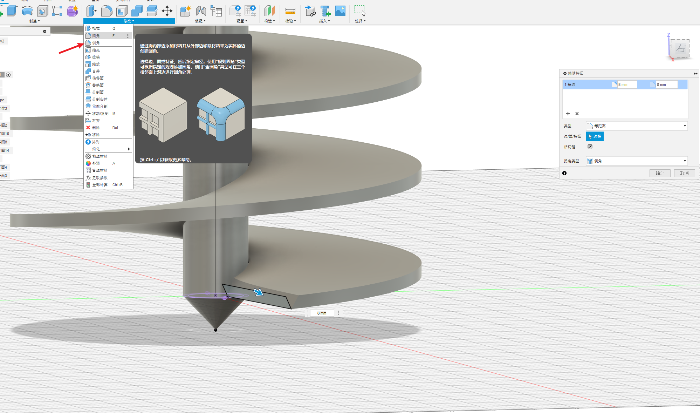Image resolution: width=700 pixels, height=413 pixels.
Task: Choose 抽壳 from the modify menu
Action: [x=96, y=50]
